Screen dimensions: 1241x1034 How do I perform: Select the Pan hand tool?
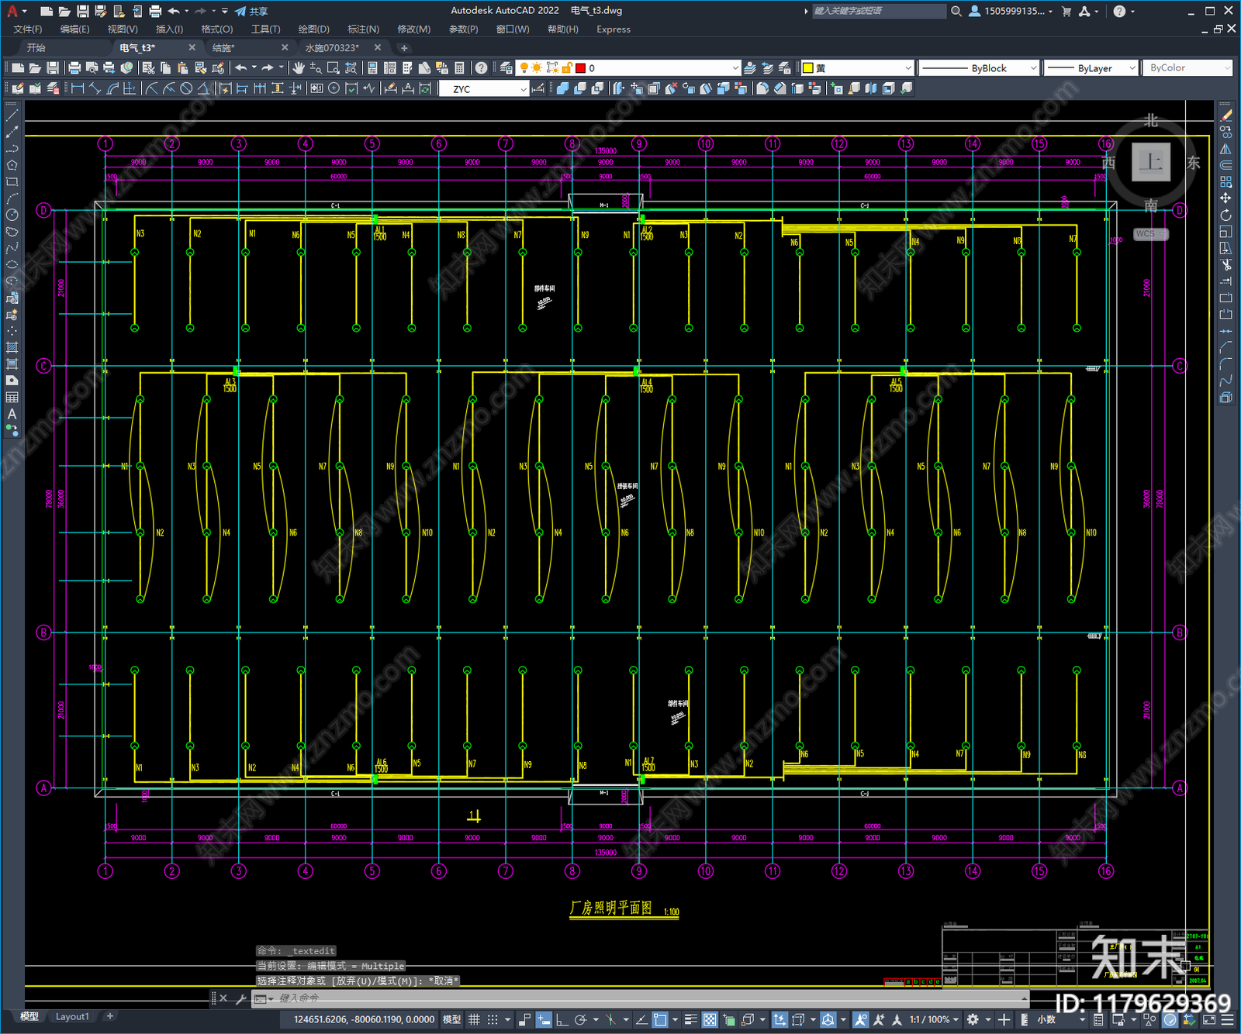click(x=298, y=68)
